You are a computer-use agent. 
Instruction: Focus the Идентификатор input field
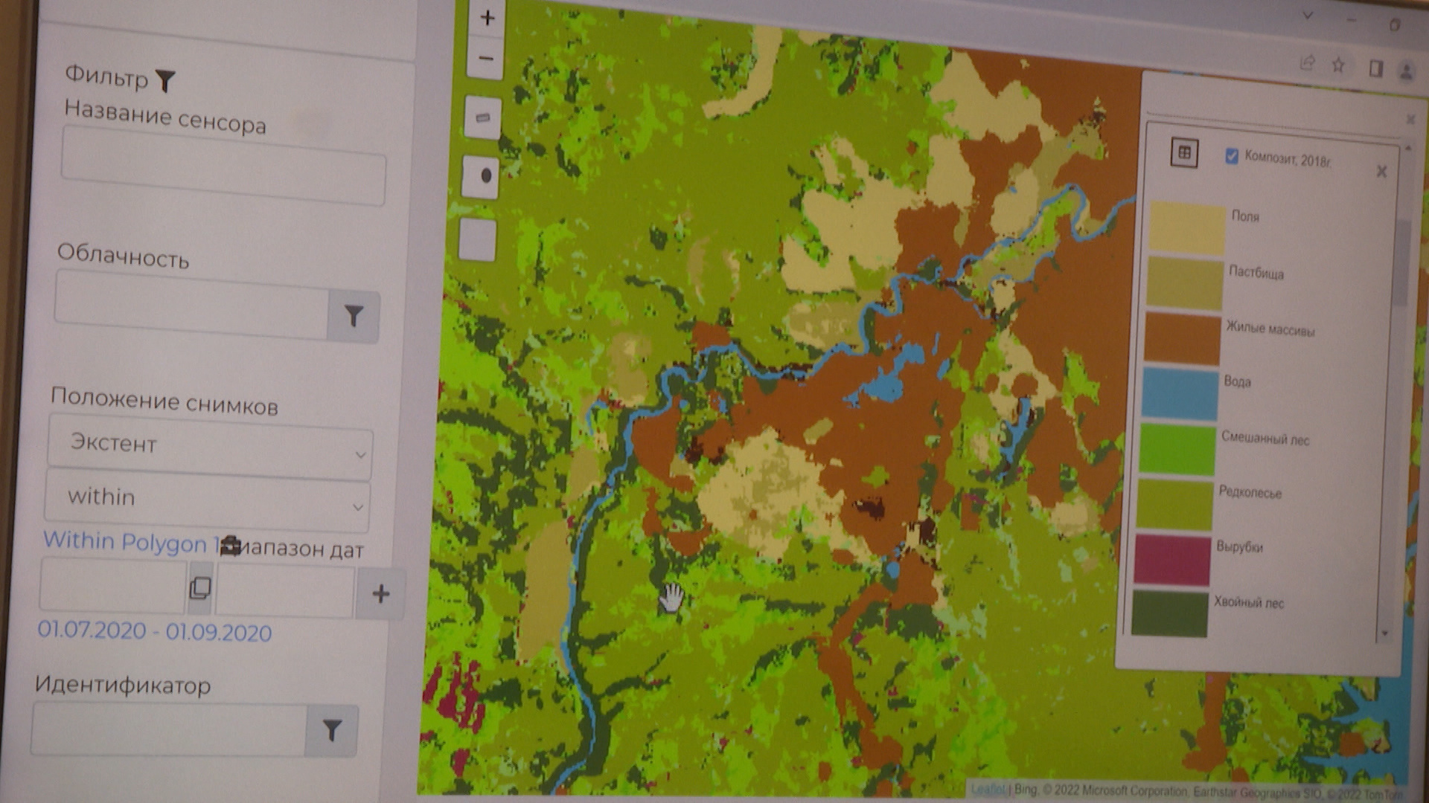point(169,729)
